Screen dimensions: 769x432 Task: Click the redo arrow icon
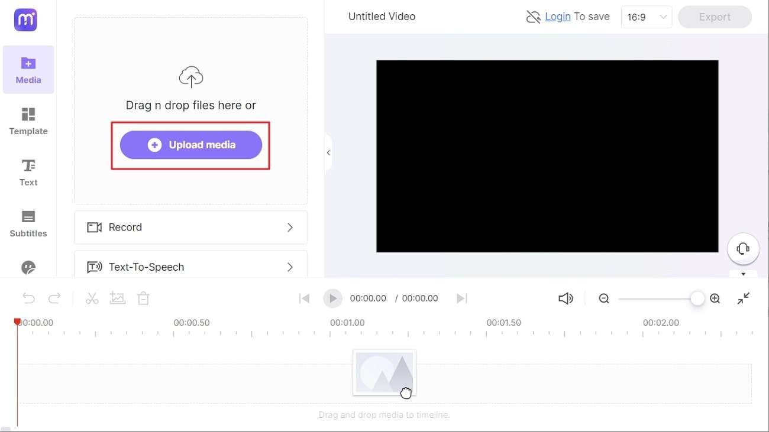(54, 298)
